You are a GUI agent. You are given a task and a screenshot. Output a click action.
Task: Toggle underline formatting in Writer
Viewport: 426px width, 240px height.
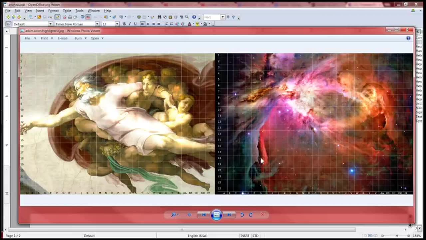(x=135, y=24)
